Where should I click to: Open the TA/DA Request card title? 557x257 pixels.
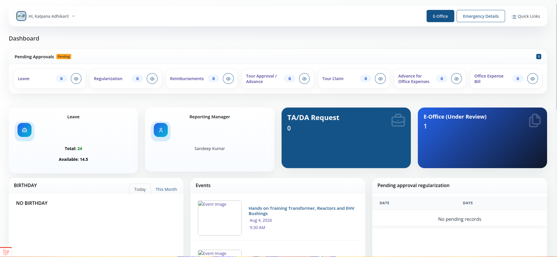(313, 118)
